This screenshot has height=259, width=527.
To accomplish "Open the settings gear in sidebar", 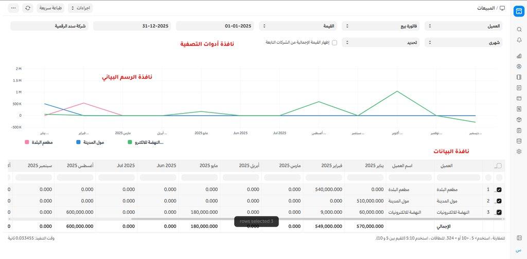I will 519,151.
